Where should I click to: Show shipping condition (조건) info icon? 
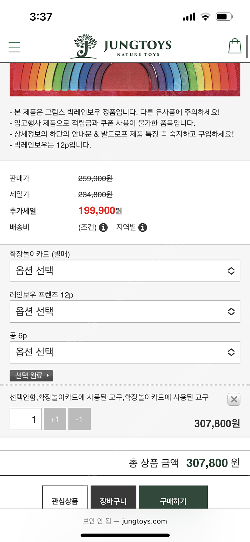(x=103, y=227)
